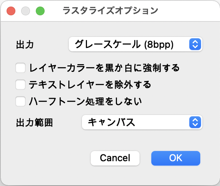Click the blue chevron arrows of the 出力範囲 dropdown

tap(195, 122)
